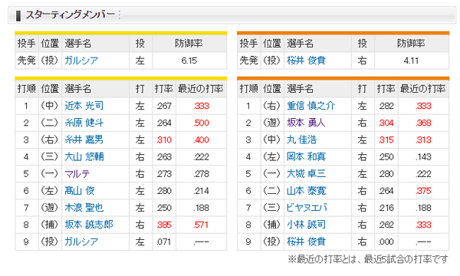Open player link 小林 誠司
Screen dimensions: 460x276
point(306,225)
